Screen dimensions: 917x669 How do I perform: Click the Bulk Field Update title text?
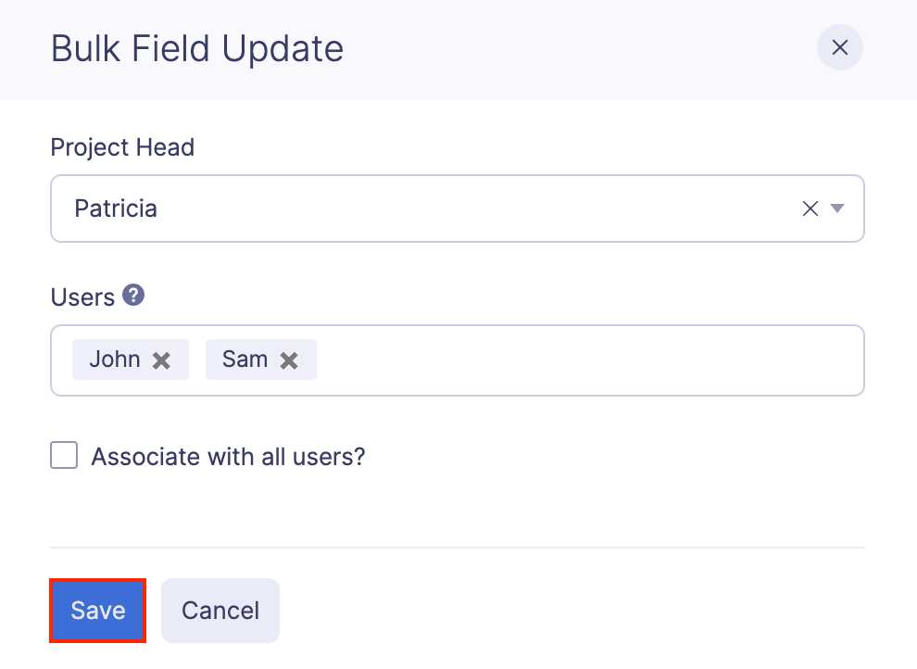[x=197, y=48]
